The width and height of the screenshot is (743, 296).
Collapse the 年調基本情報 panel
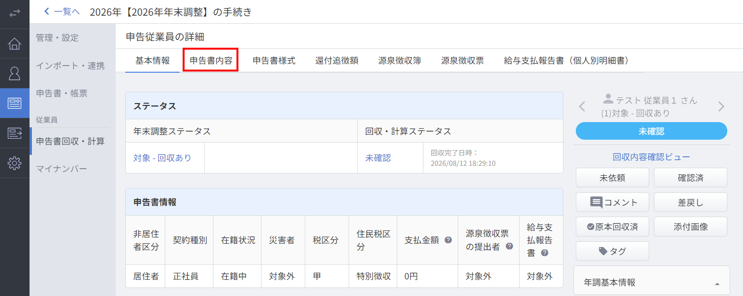point(717,284)
